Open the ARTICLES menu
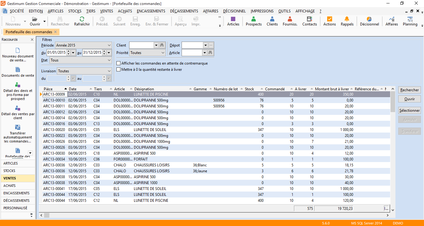The image size is (424, 226). point(56,11)
